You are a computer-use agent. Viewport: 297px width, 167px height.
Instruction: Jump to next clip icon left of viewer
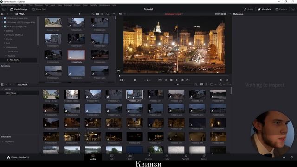point(119,71)
